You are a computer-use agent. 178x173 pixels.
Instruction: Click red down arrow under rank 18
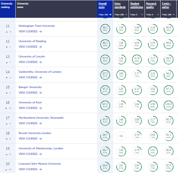pos(7,139)
